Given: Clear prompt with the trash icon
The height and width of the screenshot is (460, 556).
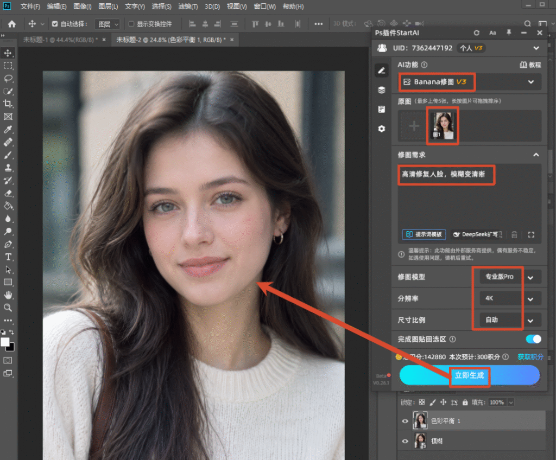Looking at the screenshot, I should pos(514,234).
